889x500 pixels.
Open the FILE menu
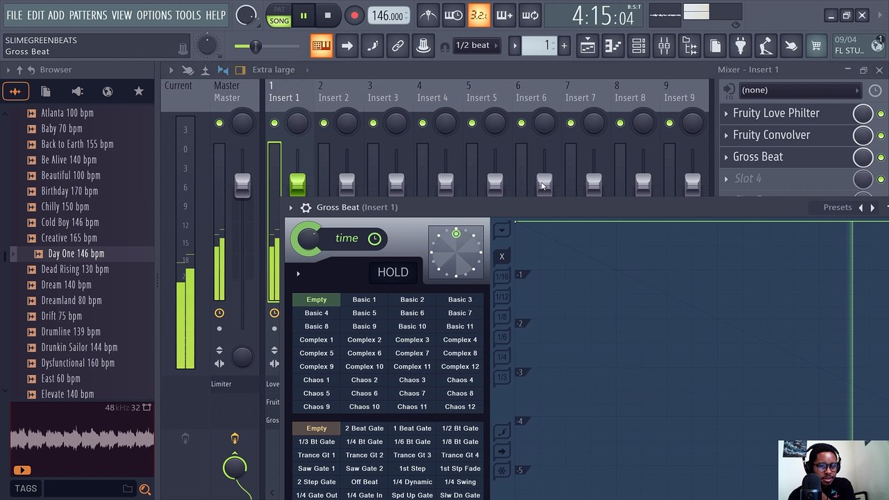click(x=14, y=15)
